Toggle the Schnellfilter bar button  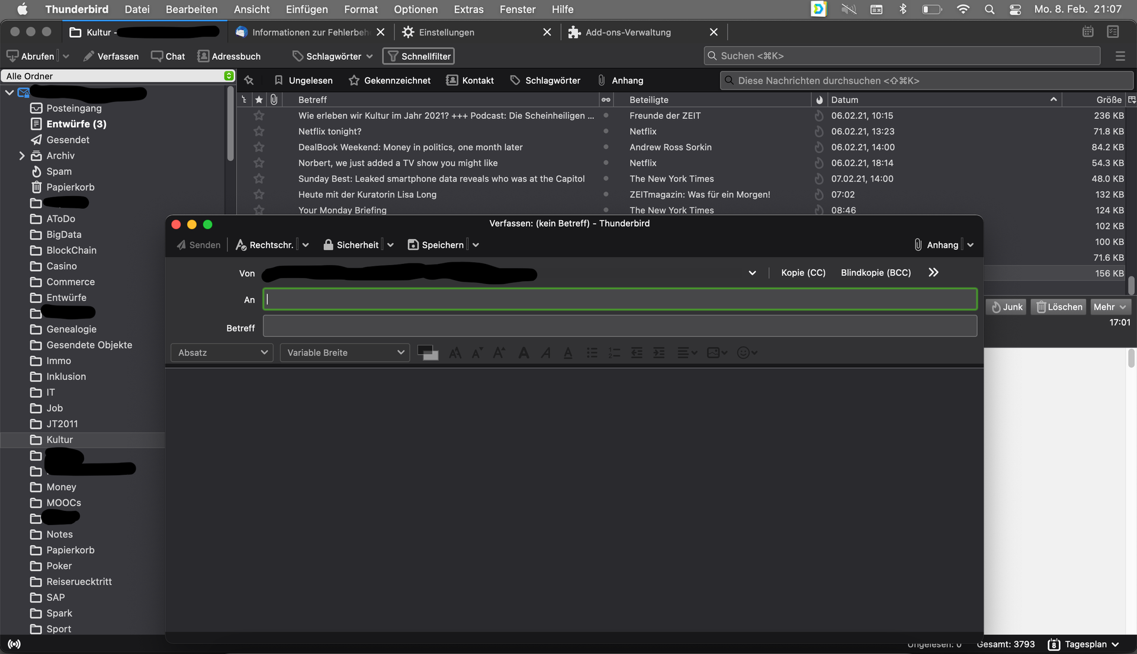point(419,56)
